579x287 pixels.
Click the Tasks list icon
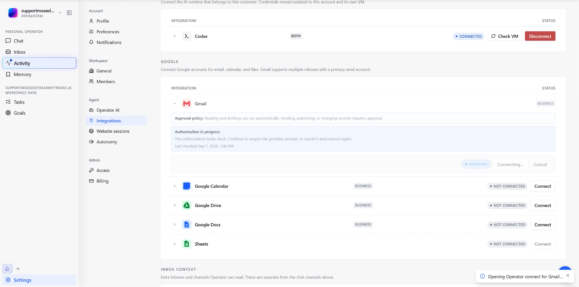8,102
